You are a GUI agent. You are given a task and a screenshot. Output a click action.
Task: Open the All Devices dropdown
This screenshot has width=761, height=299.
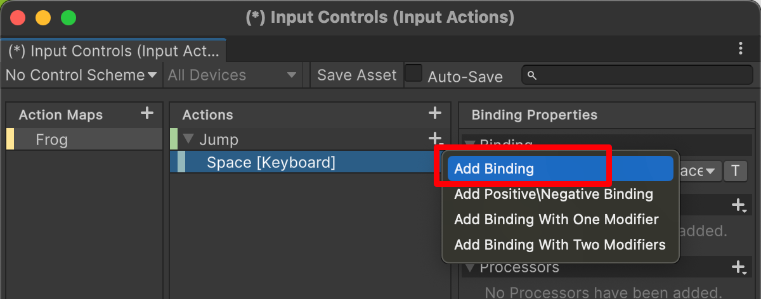pyautogui.click(x=232, y=75)
